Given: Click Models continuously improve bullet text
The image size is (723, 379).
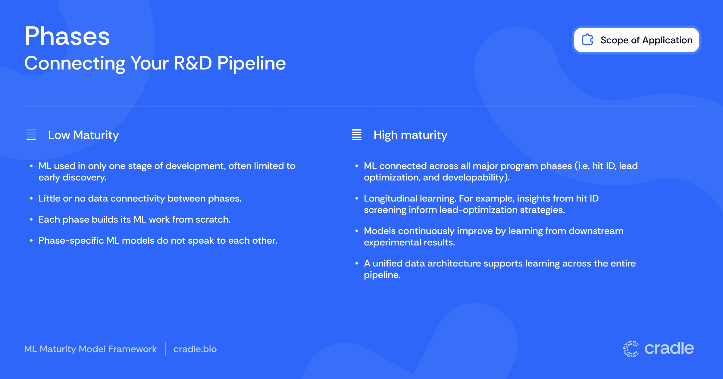Looking at the screenshot, I should point(493,236).
